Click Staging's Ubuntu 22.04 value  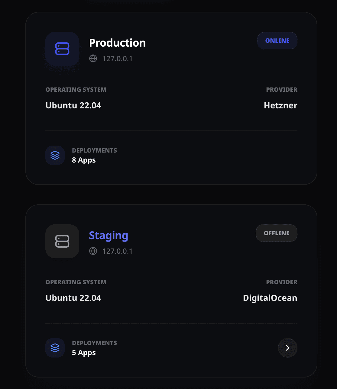pos(73,298)
